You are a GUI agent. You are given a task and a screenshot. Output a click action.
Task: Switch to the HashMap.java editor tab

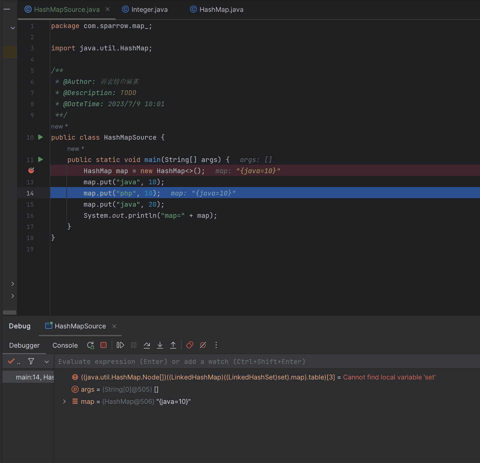216,9
